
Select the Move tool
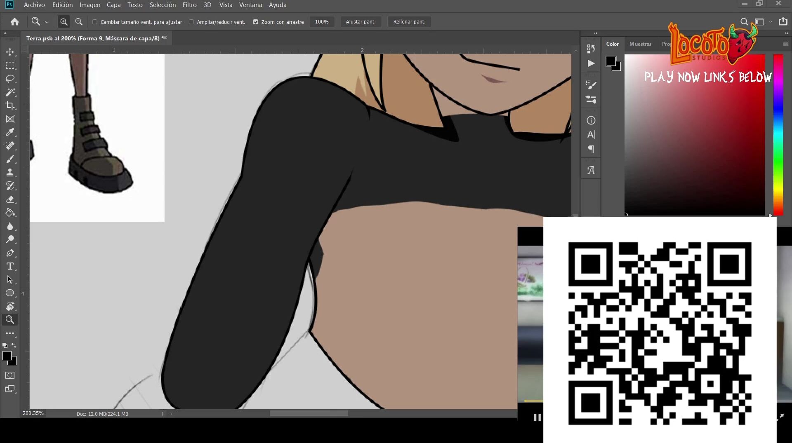pyautogui.click(x=10, y=52)
